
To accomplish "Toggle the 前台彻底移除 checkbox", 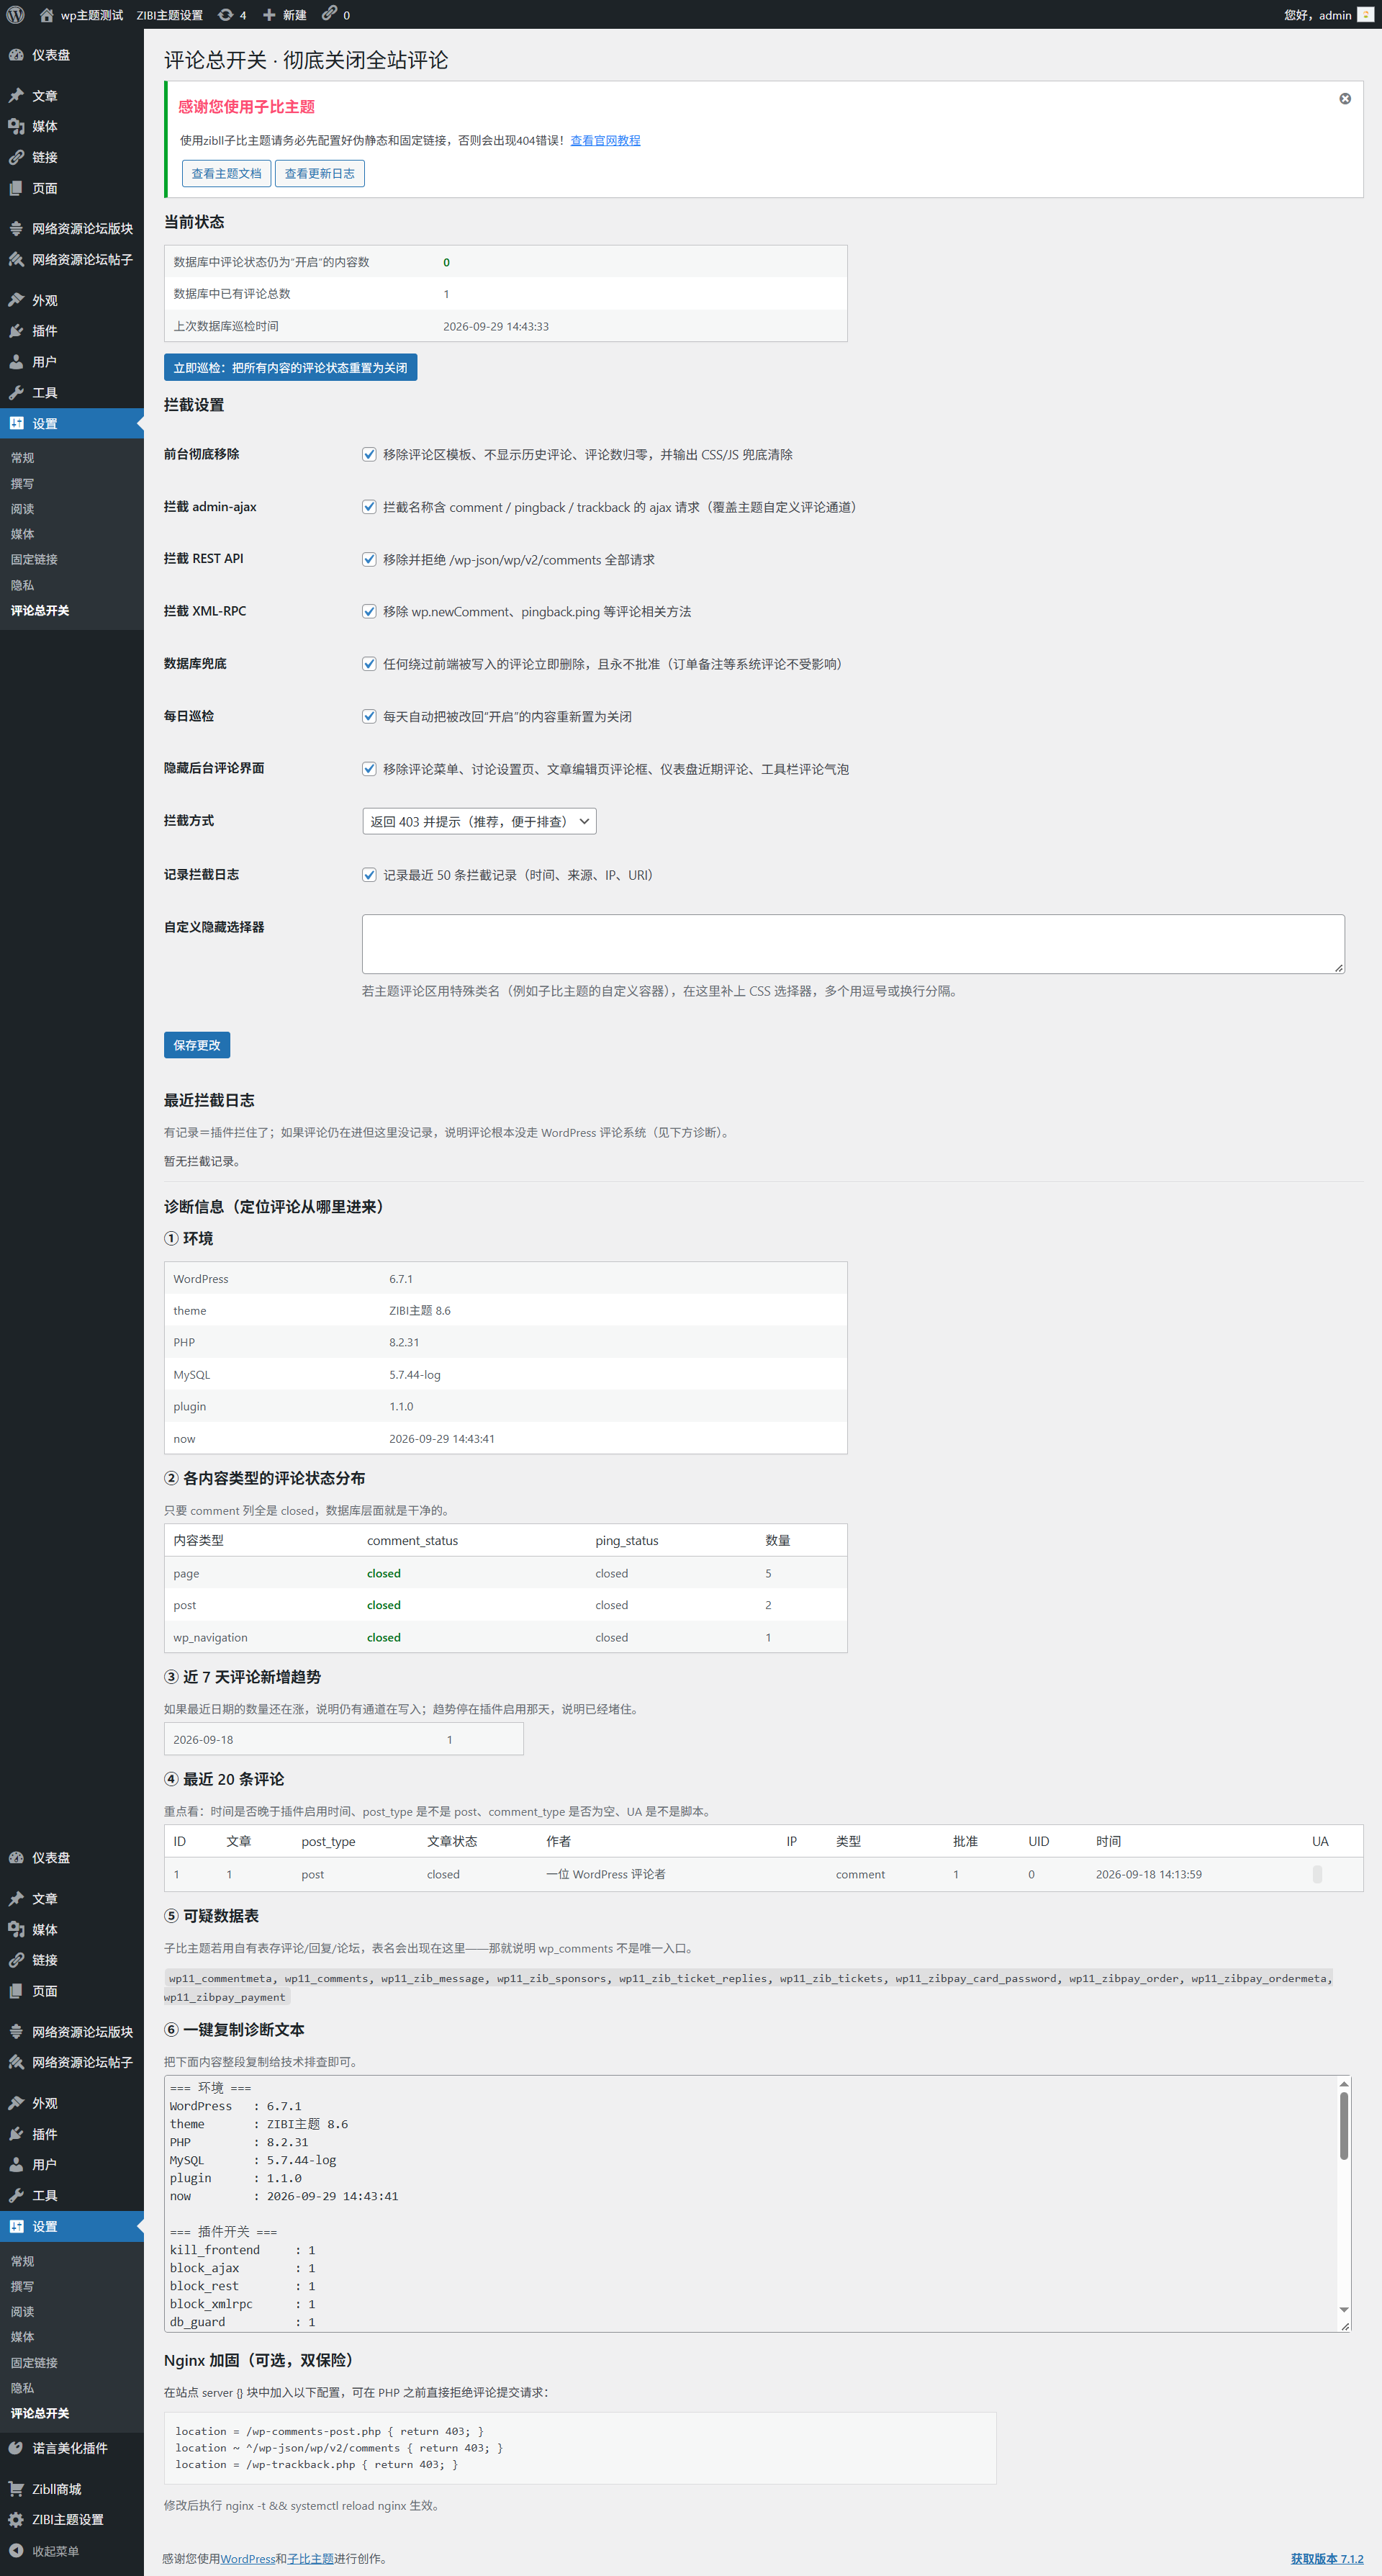I will coord(369,454).
